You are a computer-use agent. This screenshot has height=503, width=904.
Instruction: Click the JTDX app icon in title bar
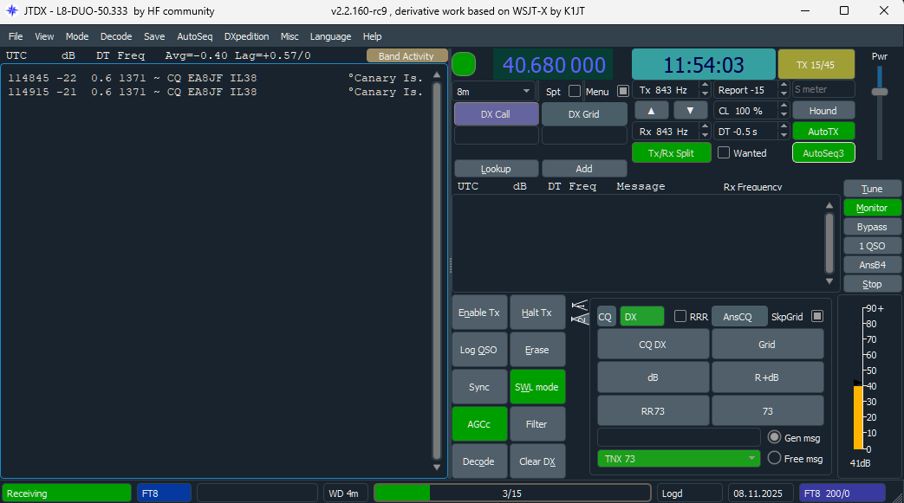coord(11,10)
